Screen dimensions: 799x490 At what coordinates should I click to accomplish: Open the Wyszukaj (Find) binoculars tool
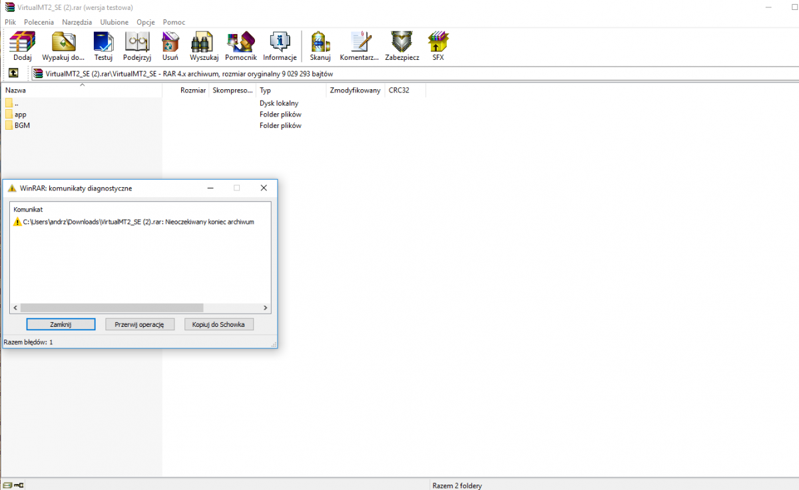pyautogui.click(x=202, y=43)
